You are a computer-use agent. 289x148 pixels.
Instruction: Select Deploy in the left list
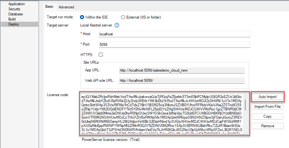(x=13, y=24)
